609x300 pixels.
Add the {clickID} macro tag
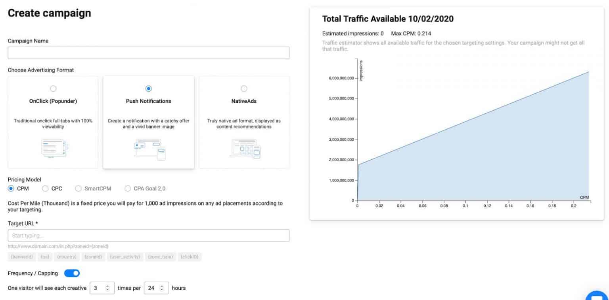point(190,257)
